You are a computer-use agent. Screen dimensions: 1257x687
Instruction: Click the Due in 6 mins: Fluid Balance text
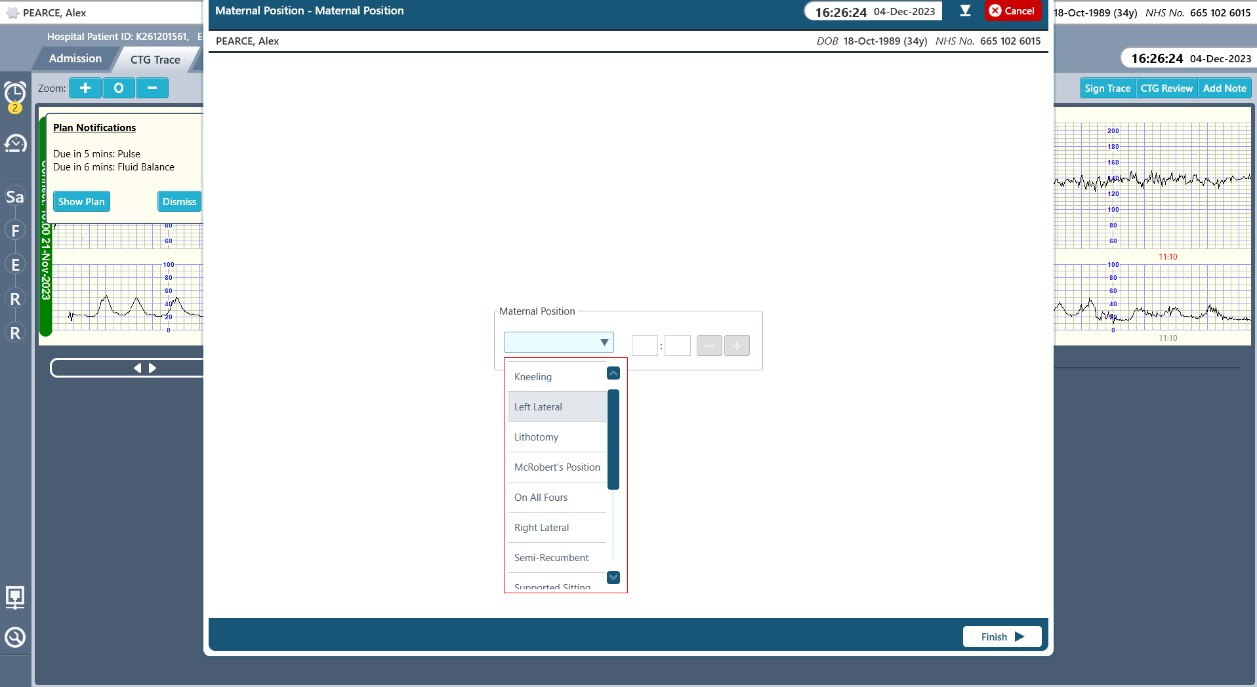113,167
